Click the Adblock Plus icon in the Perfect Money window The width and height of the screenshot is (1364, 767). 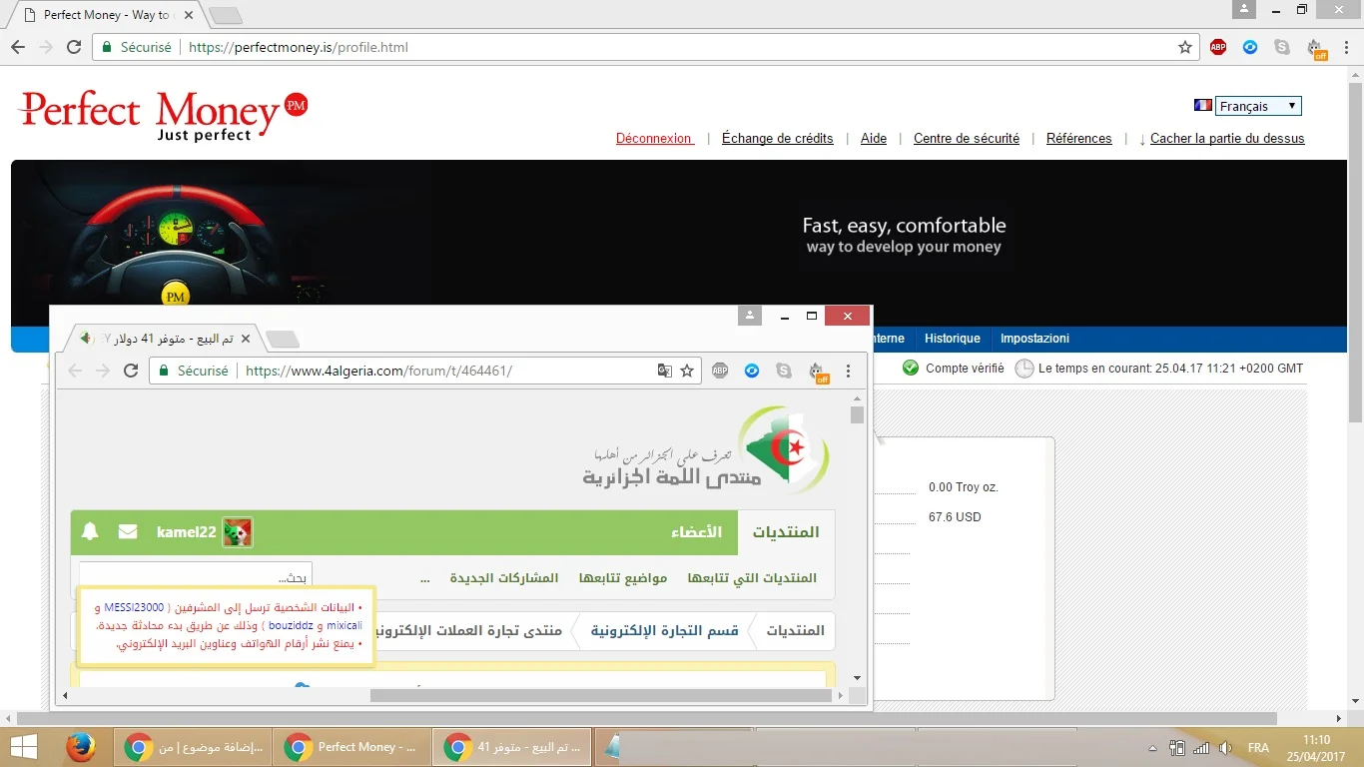[x=1218, y=47]
